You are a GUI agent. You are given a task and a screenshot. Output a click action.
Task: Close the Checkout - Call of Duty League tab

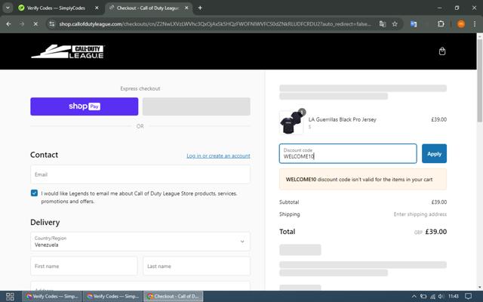[186, 8]
